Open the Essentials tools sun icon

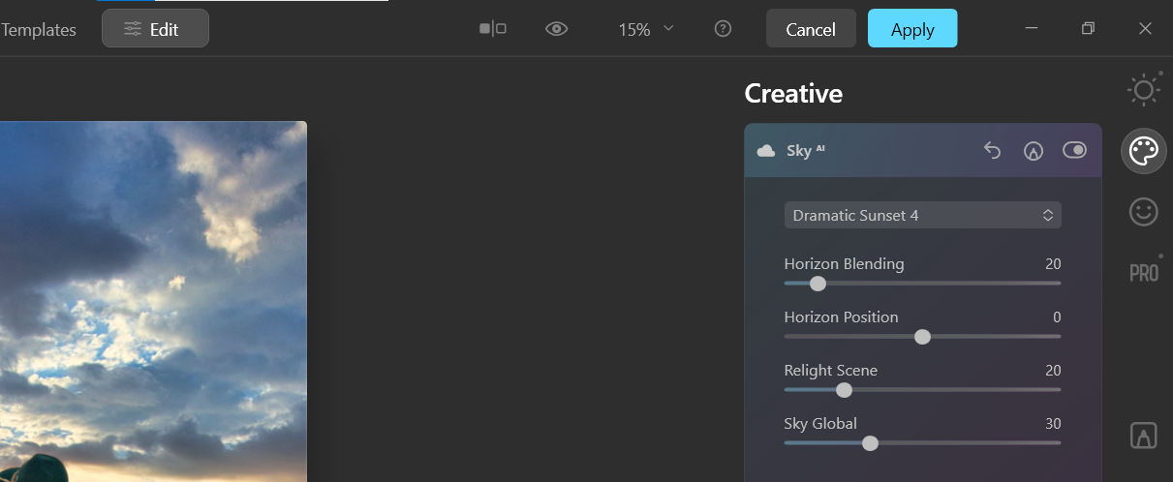[1143, 90]
